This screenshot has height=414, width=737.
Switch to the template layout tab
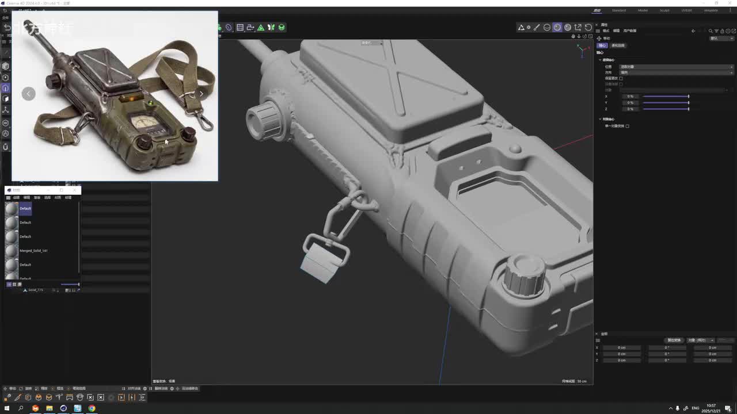click(711, 10)
